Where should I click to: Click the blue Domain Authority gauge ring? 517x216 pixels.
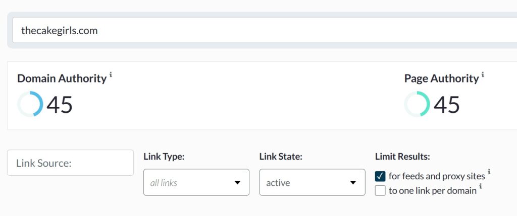(30, 104)
